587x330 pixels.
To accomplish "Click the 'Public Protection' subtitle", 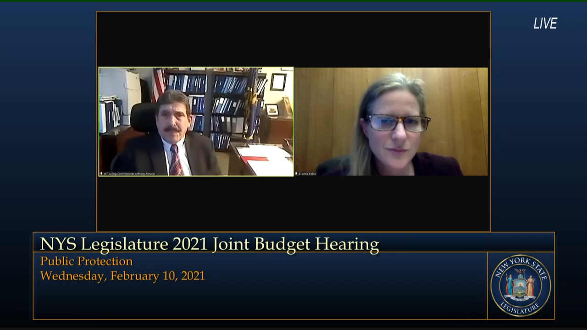I will pyautogui.click(x=86, y=261).
